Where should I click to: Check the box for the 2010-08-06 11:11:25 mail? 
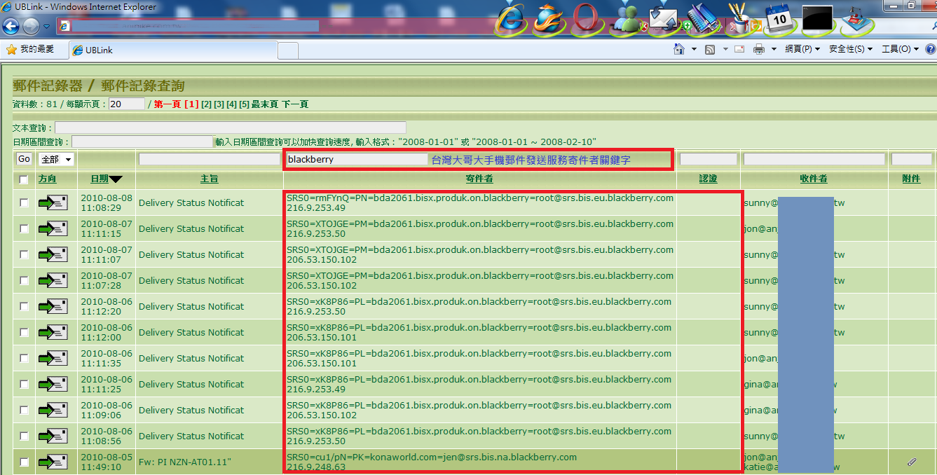(24, 384)
